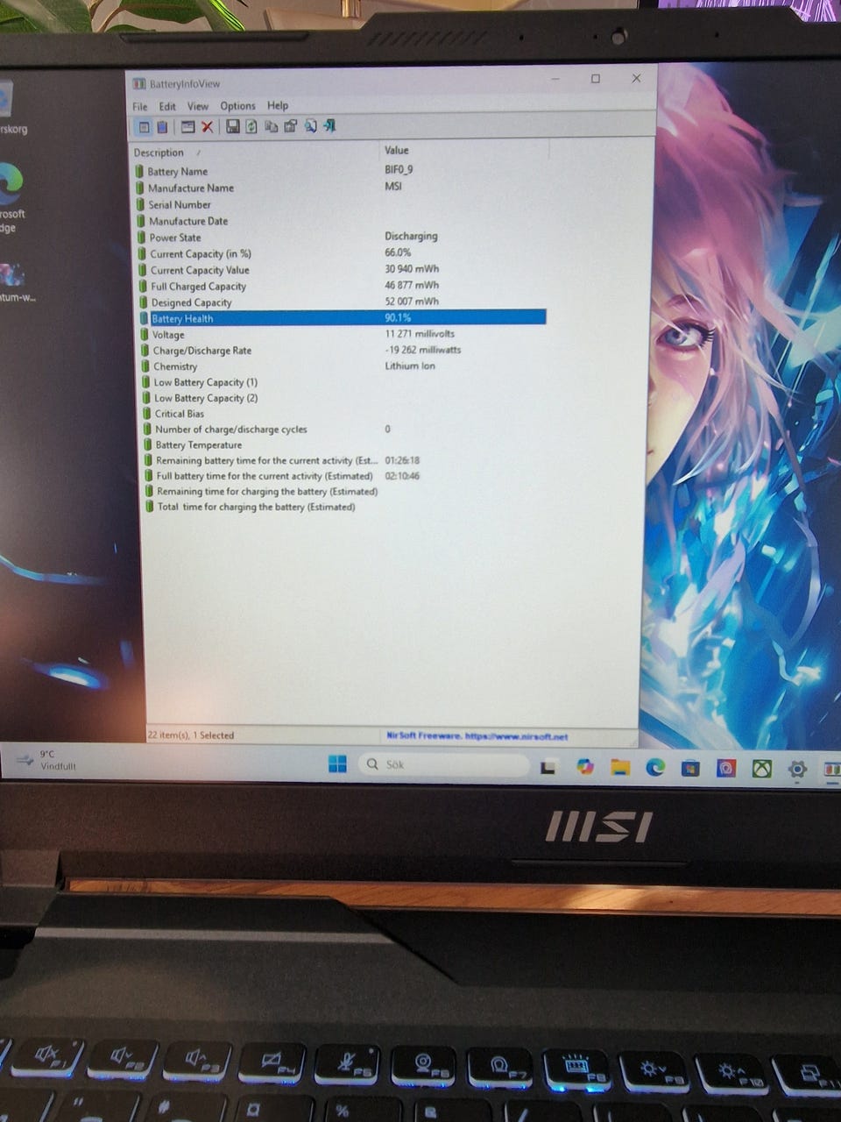The height and width of the screenshot is (1122, 841).
Task: Click the 52 007 mWh value
Action: (x=412, y=301)
